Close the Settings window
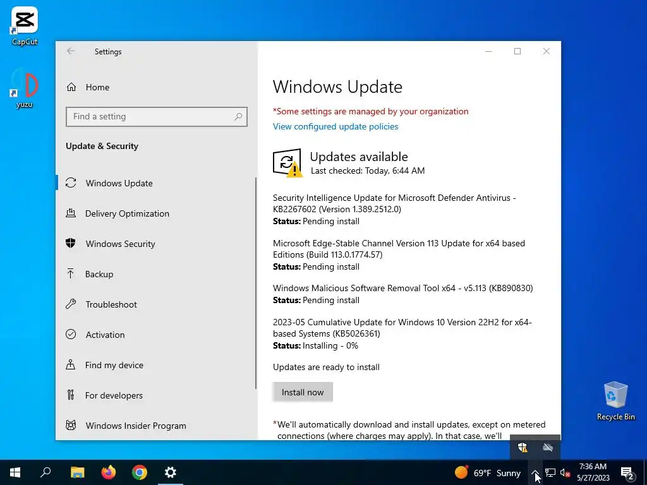The height and width of the screenshot is (485, 647). [x=547, y=51]
